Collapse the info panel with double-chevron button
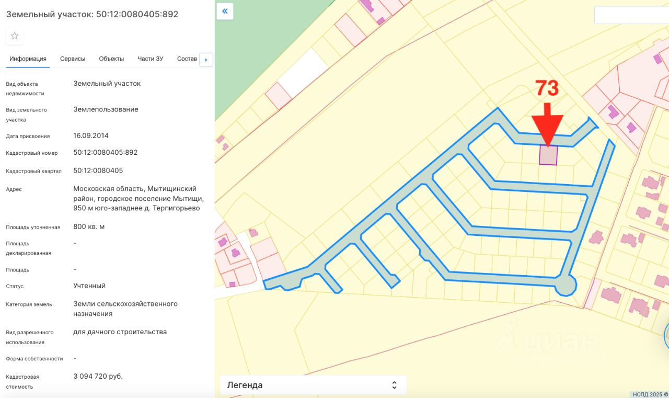The image size is (669, 398). (225, 11)
